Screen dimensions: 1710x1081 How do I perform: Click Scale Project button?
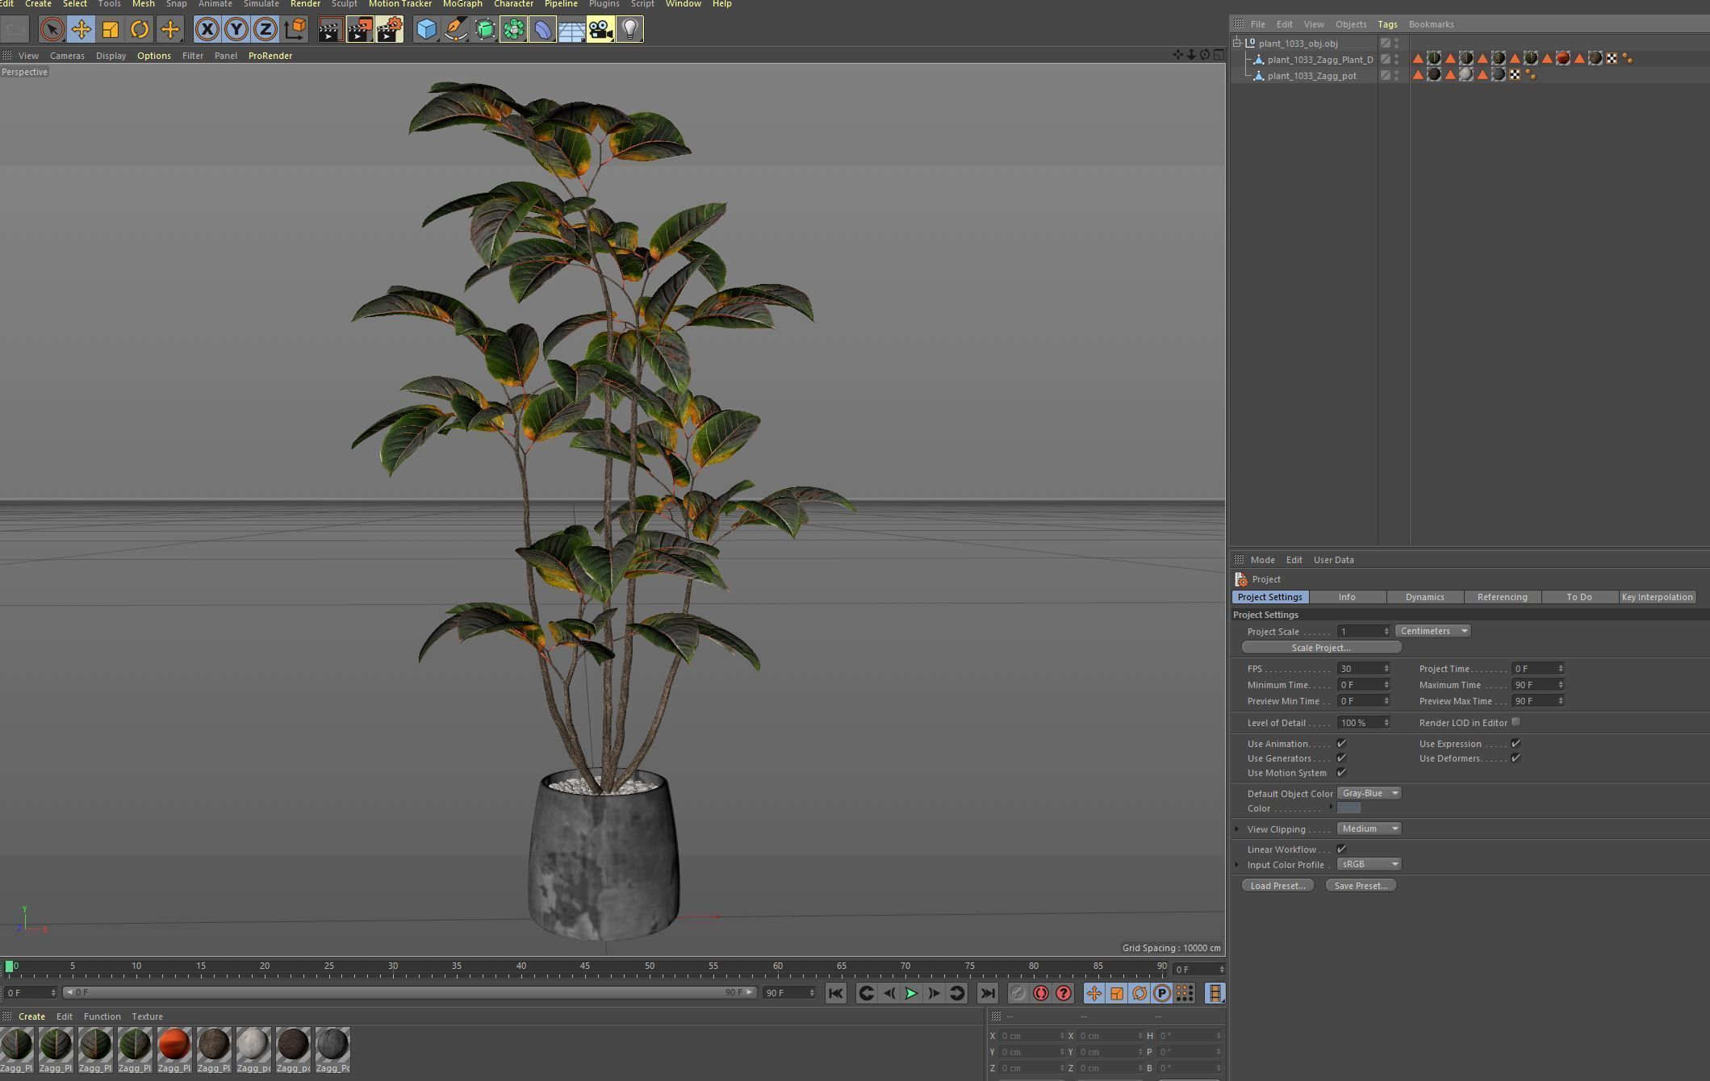pos(1321,648)
